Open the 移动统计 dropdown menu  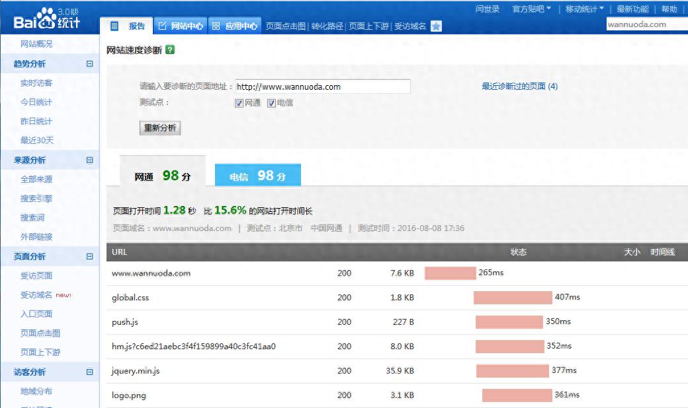[x=584, y=9]
